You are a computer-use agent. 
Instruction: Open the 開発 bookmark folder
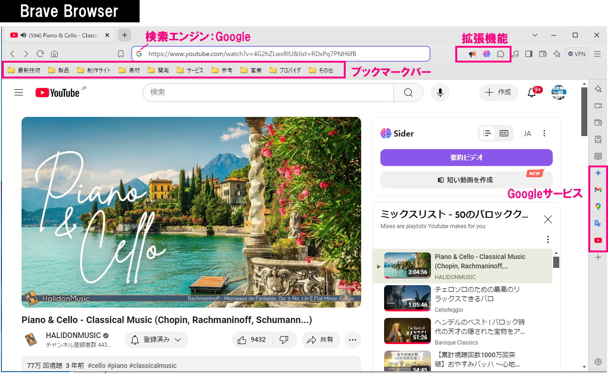tap(158, 71)
